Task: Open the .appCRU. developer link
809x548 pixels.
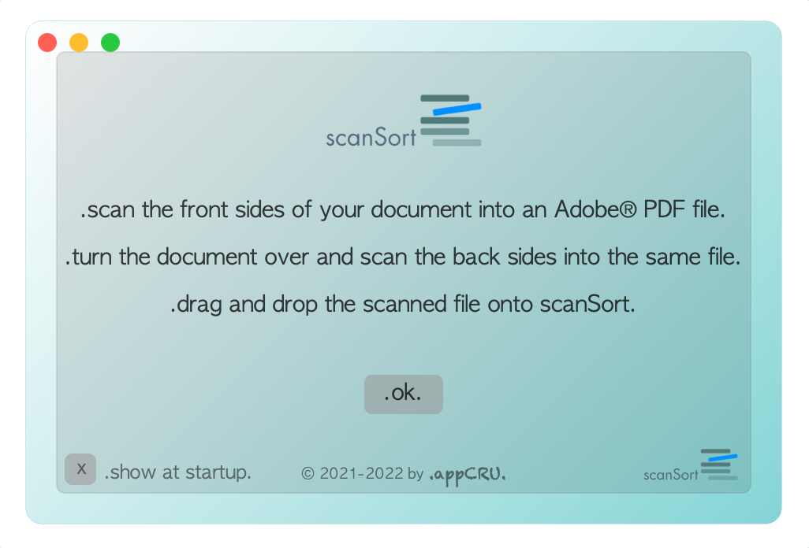Action: point(468,473)
